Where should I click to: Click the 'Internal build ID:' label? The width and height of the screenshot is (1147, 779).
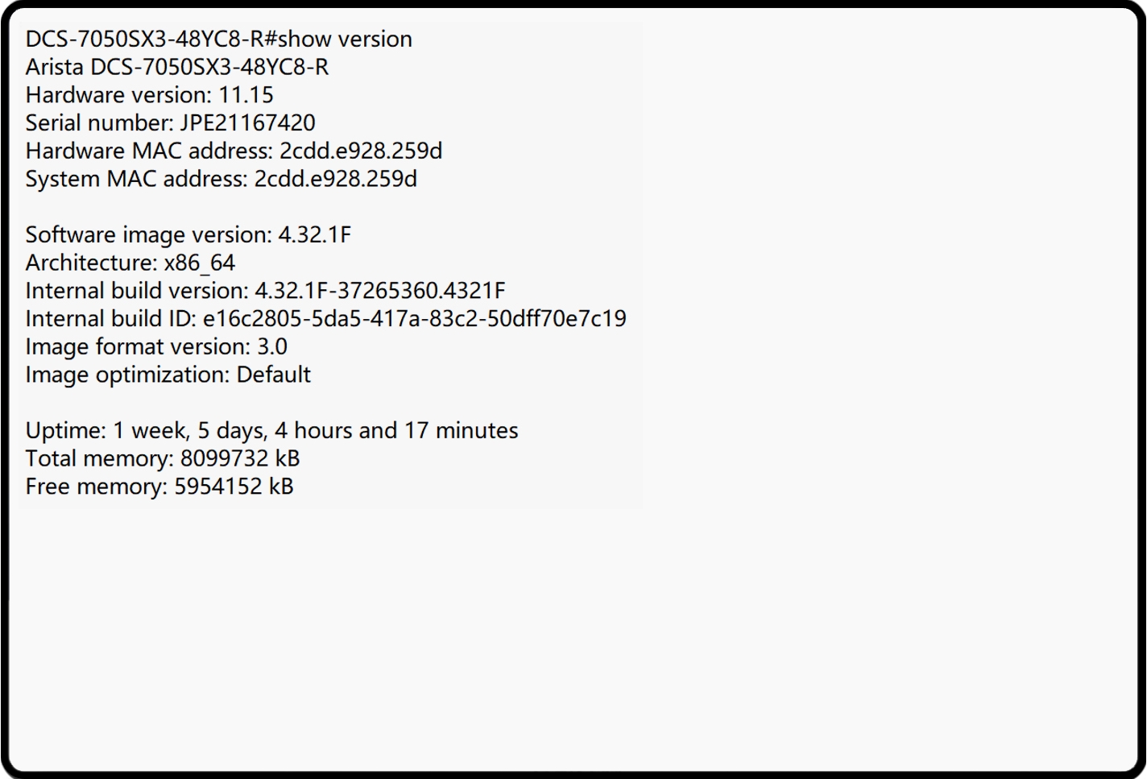[x=110, y=319]
